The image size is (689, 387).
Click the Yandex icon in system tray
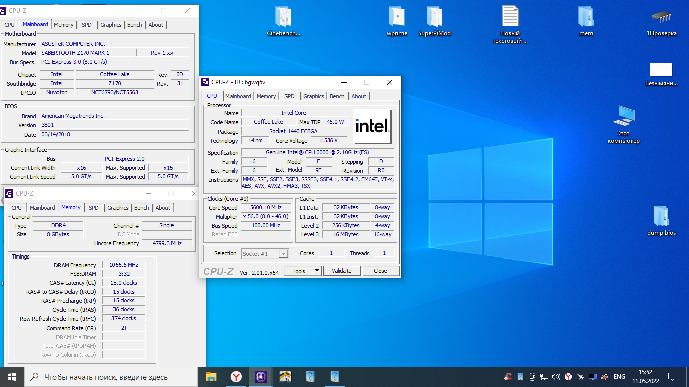point(568,376)
